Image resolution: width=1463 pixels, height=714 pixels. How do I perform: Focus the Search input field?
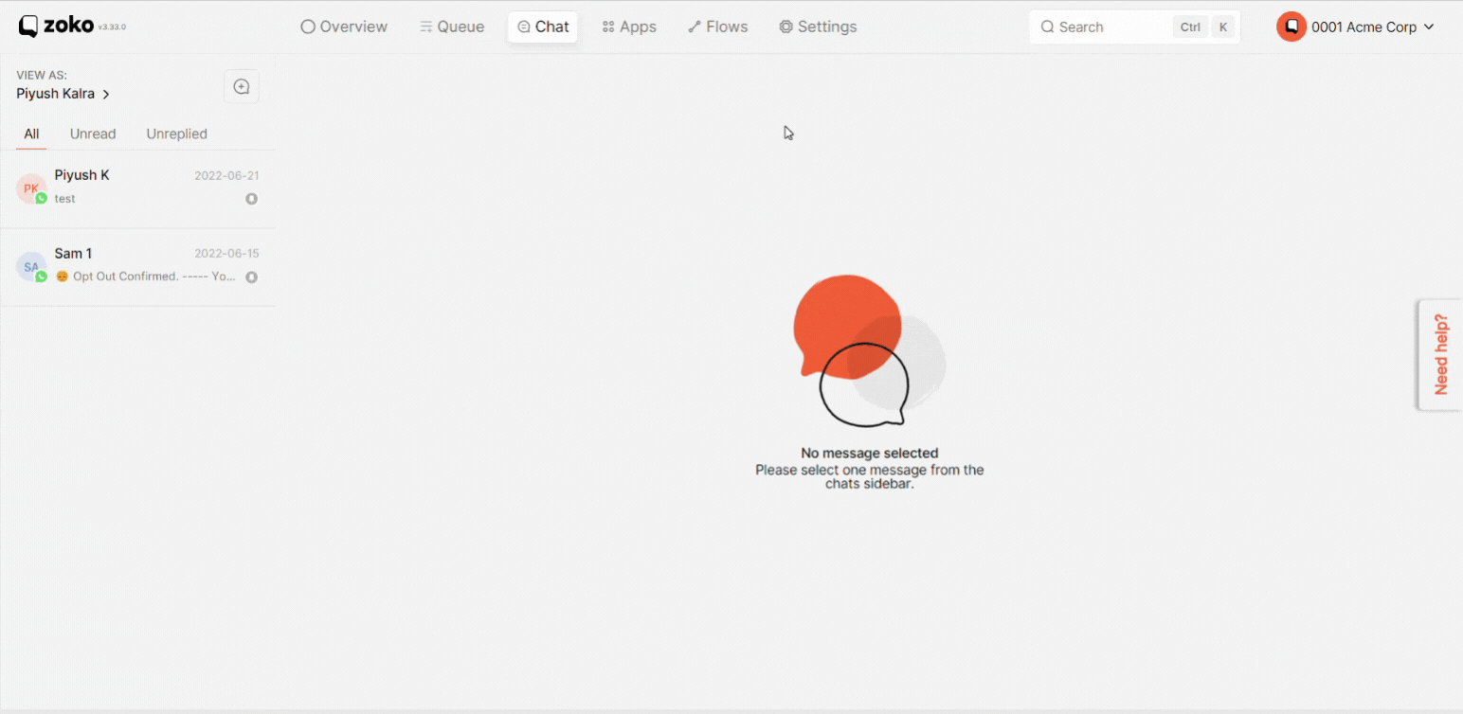tap(1134, 27)
